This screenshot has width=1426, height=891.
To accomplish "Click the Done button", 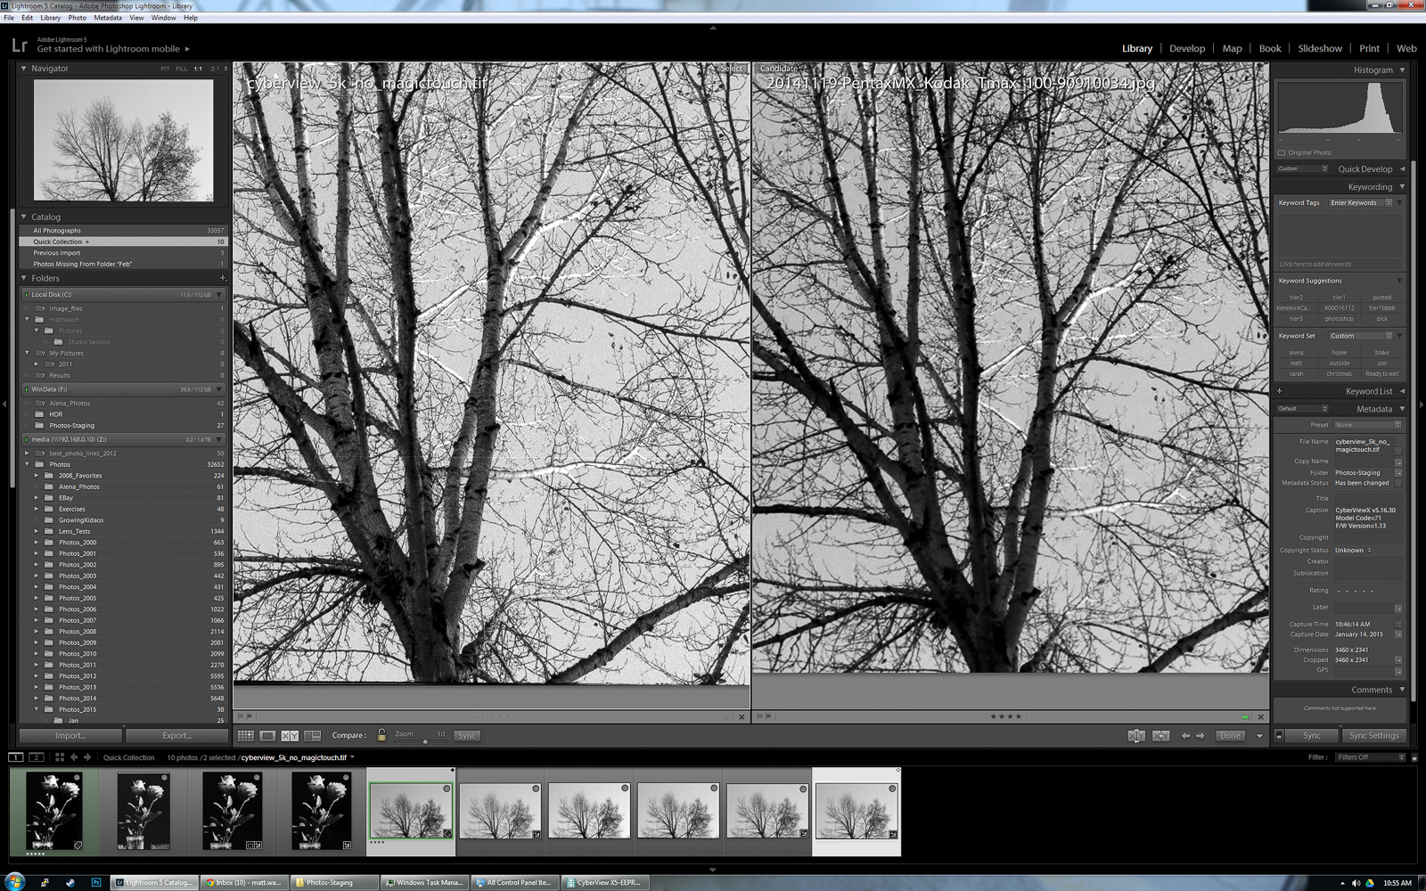I will point(1230,735).
